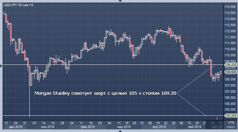Click date label 17 on time axis

pyautogui.click(x=6, y=123)
